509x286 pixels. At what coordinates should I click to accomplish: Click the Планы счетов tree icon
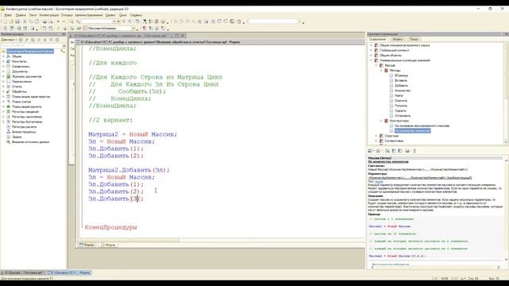coord(9,102)
